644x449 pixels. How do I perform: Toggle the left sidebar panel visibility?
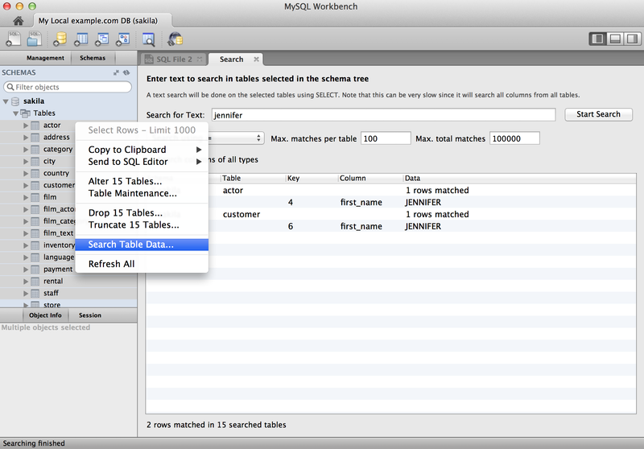tap(598, 38)
